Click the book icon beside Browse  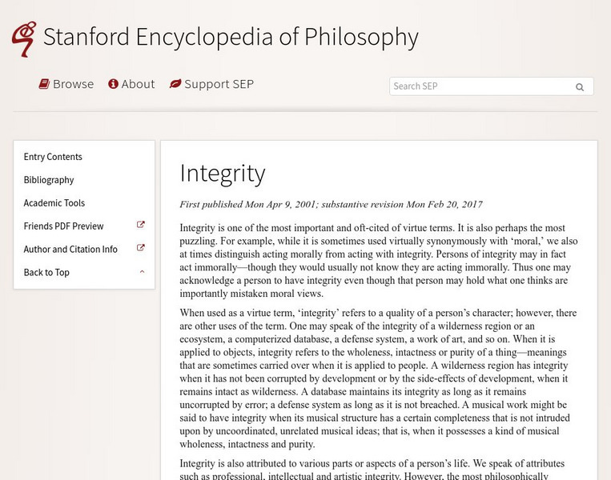[x=45, y=84]
